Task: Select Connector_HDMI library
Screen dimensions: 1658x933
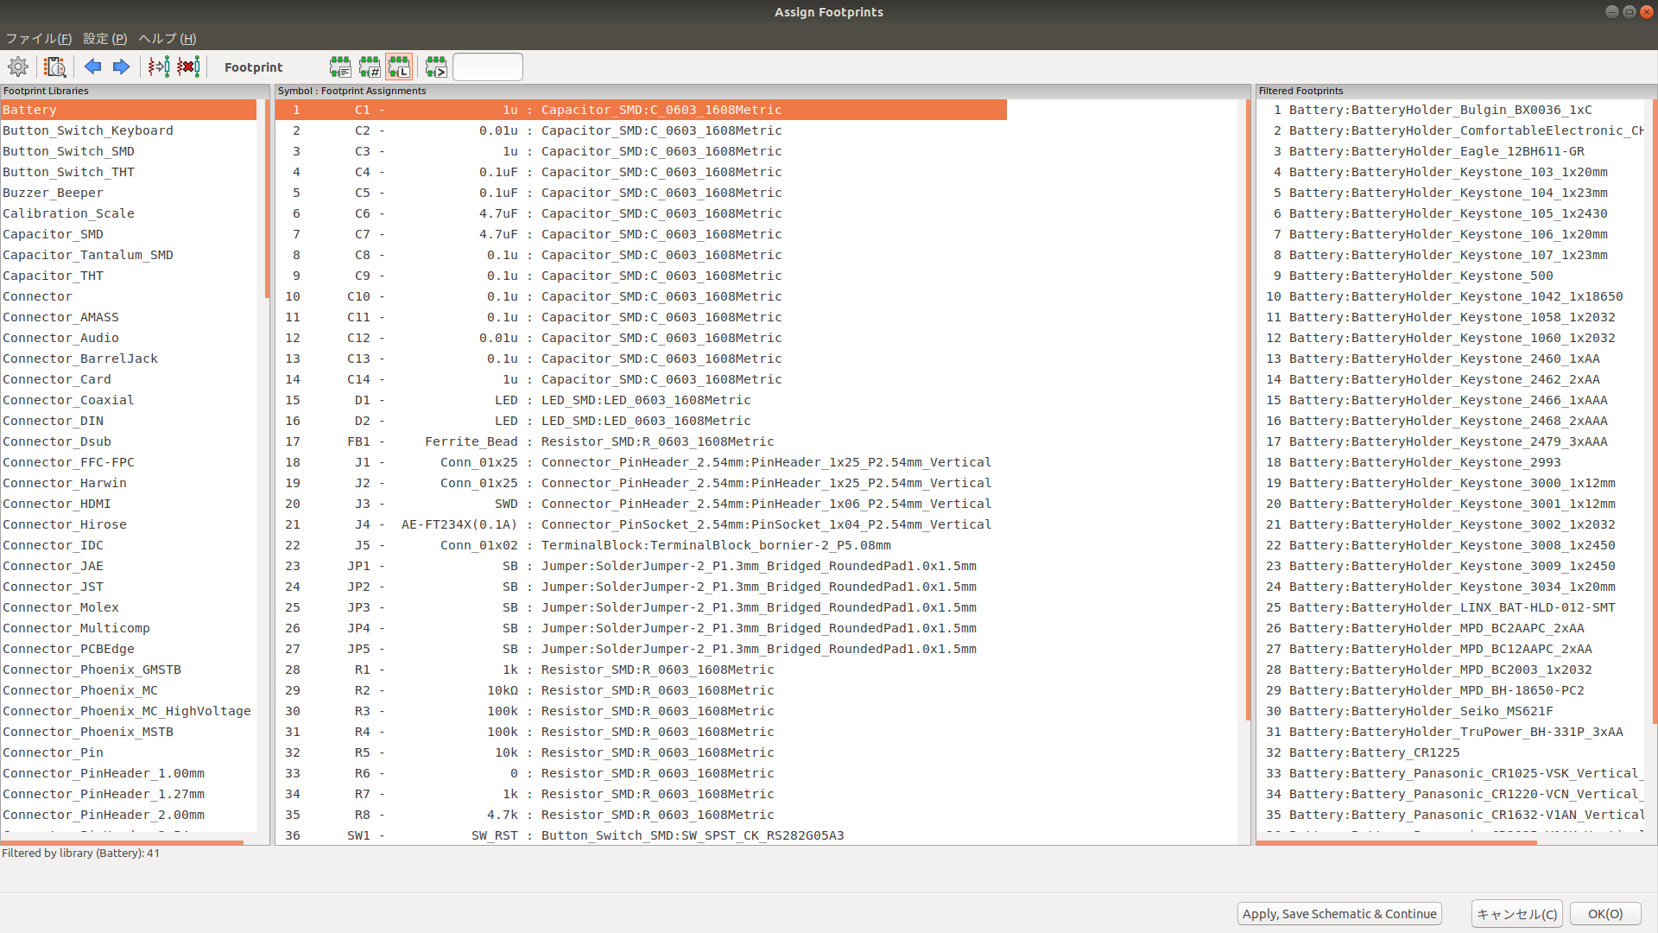Action: pyautogui.click(x=128, y=504)
